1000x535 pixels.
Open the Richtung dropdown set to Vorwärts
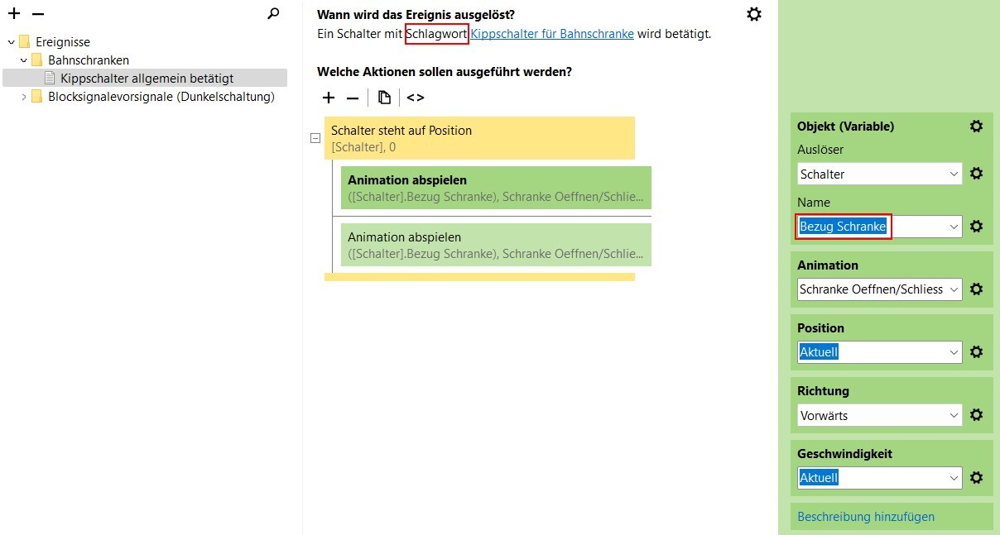(880, 415)
